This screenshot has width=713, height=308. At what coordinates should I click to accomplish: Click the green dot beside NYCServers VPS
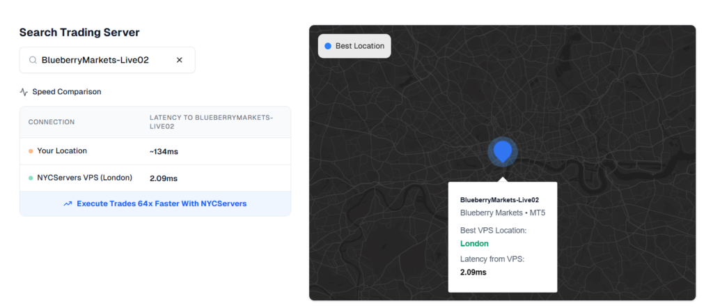point(31,178)
